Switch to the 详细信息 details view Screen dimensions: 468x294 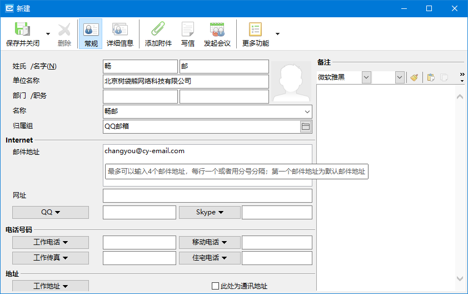(x=120, y=34)
